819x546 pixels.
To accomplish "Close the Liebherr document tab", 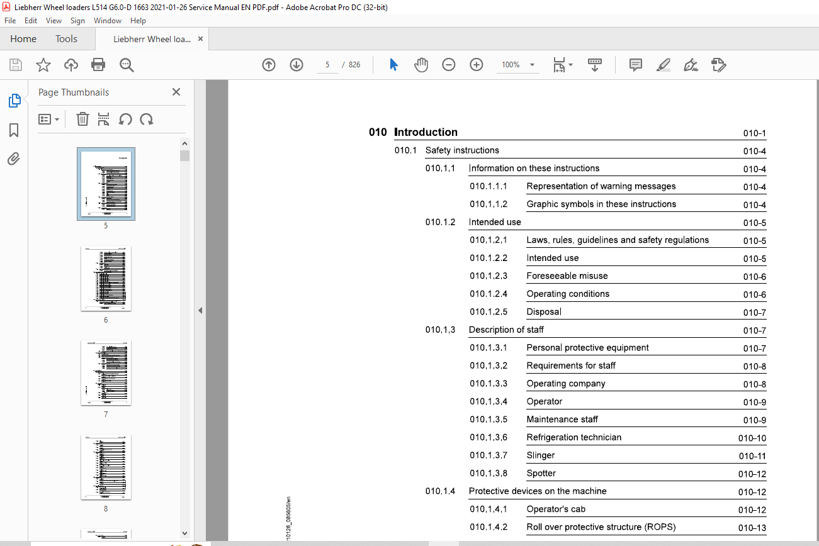I will pyautogui.click(x=201, y=39).
